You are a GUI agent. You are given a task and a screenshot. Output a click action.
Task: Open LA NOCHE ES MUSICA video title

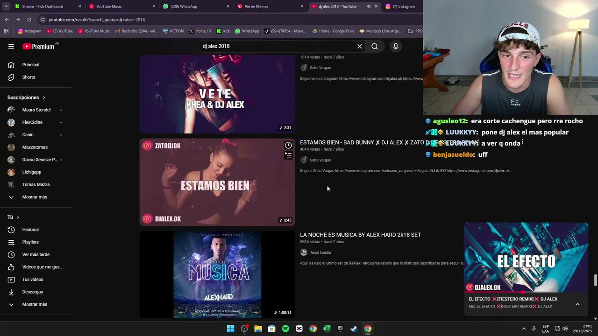click(360, 235)
